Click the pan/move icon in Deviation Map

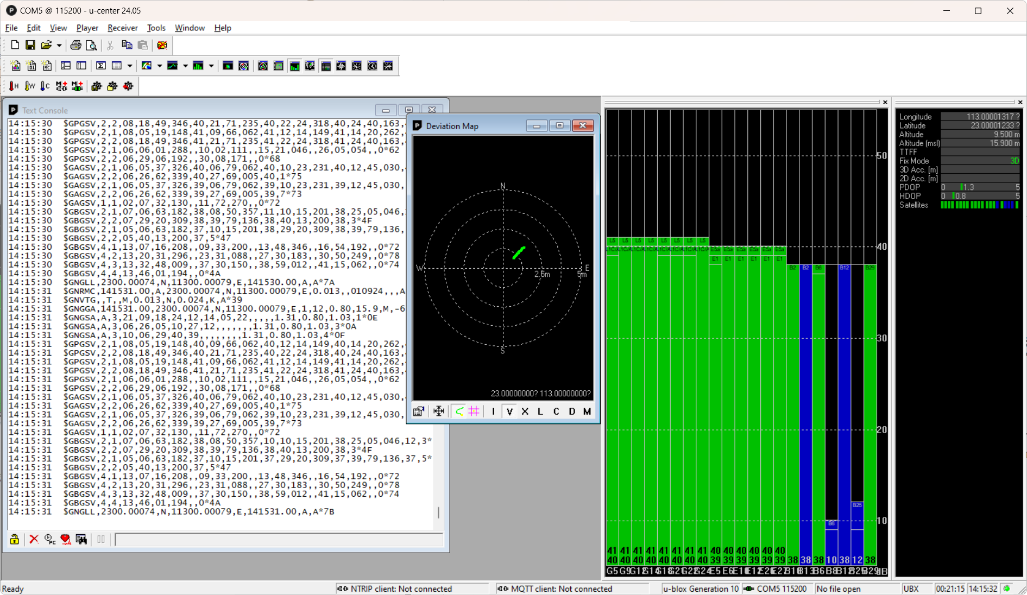438,412
